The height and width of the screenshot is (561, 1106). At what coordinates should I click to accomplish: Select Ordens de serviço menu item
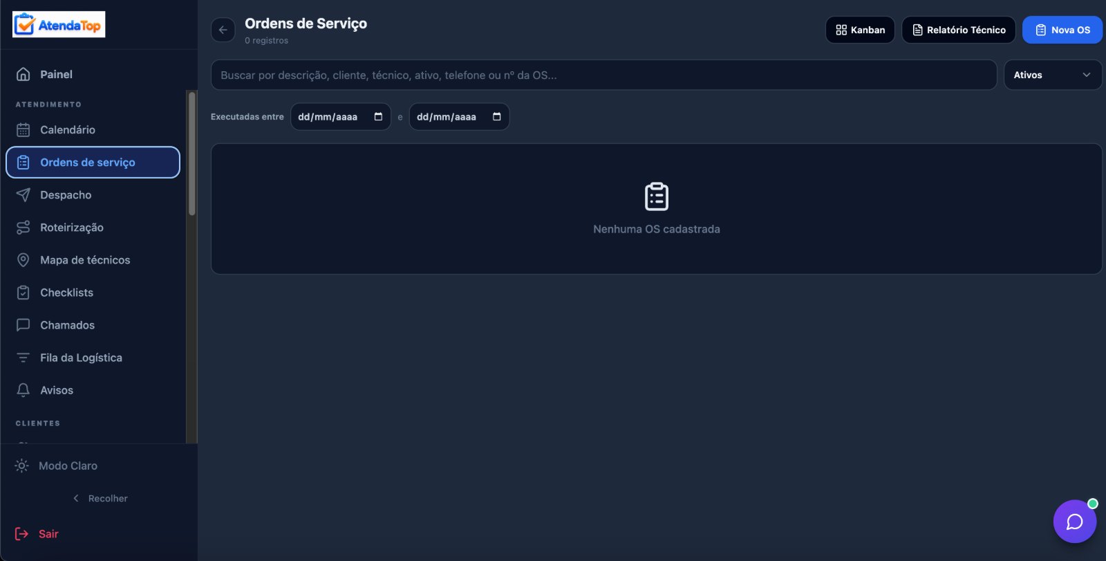click(x=93, y=162)
